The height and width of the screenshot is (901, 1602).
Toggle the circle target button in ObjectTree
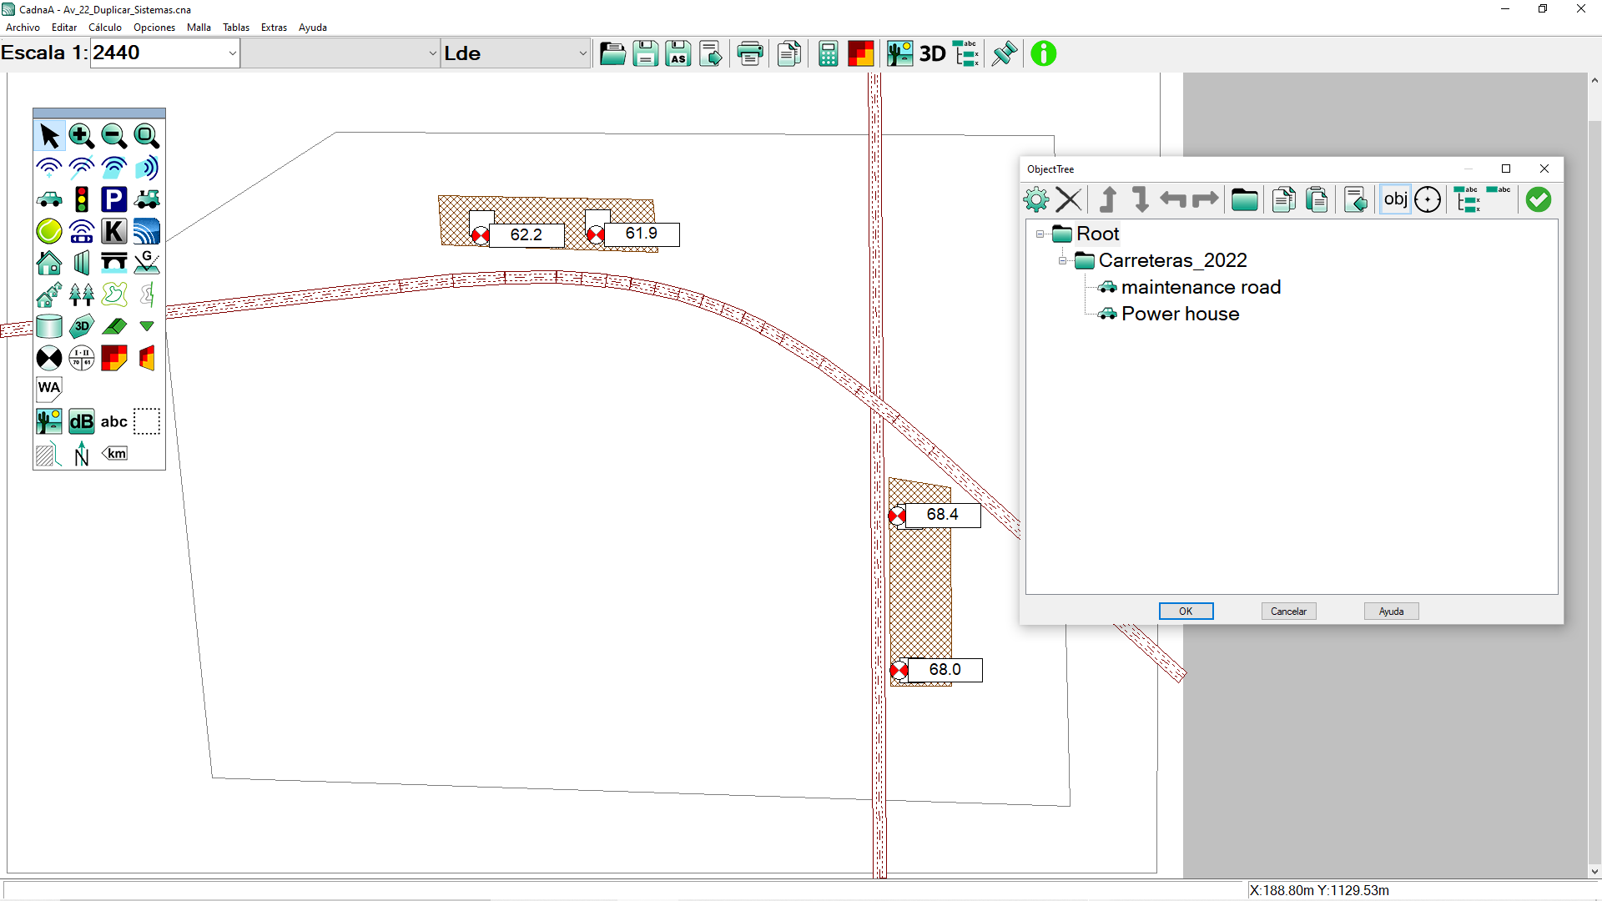1428,199
